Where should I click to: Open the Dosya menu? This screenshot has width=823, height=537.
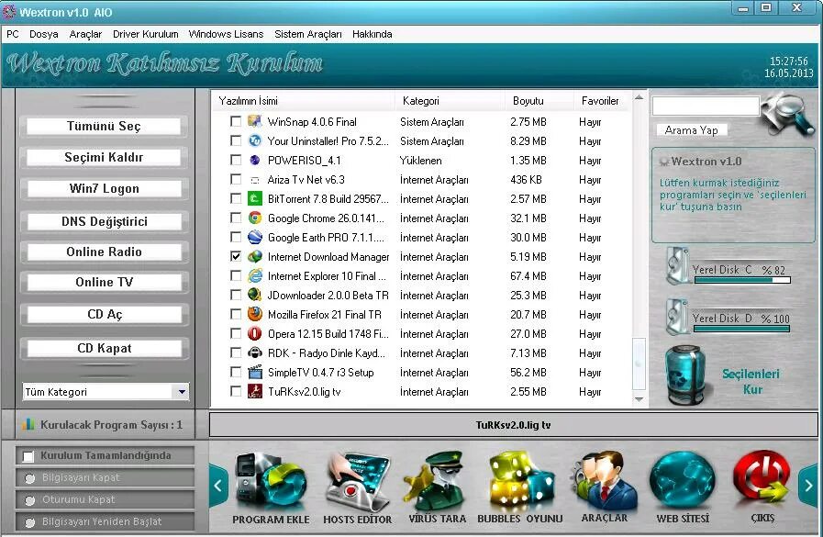43,34
